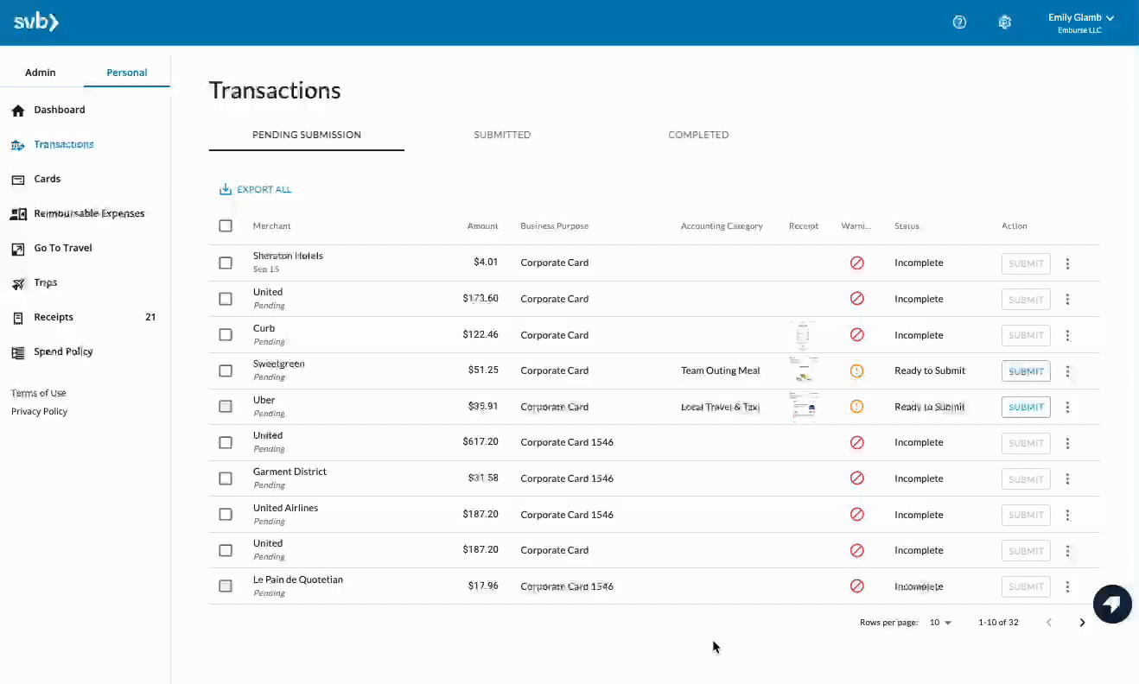The height and width of the screenshot is (684, 1139).
Task: Toggle the select-all header checkbox
Action: [226, 225]
